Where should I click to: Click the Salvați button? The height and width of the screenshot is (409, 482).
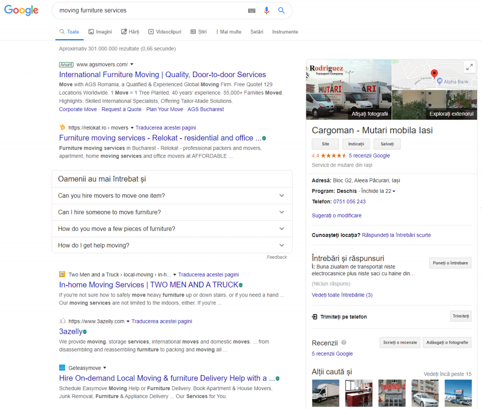[387, 144]
